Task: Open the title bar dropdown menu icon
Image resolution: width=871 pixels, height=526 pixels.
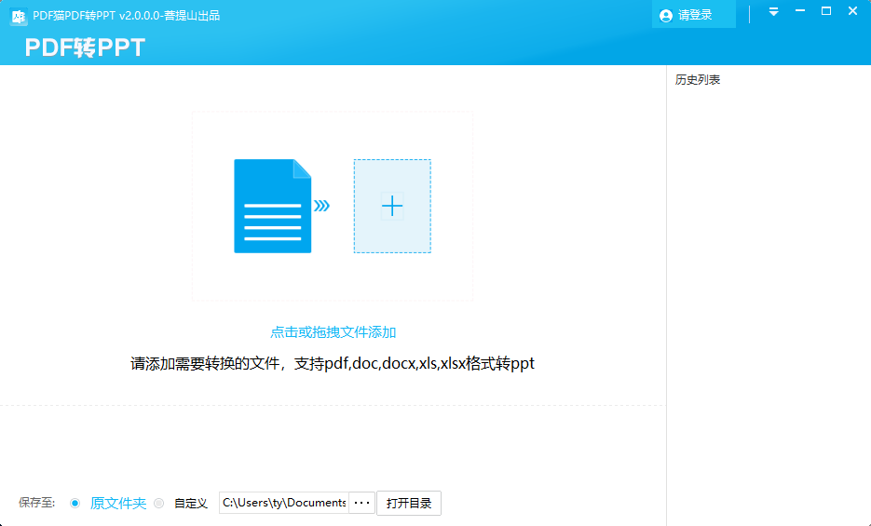Action: (x=773, y=12)
